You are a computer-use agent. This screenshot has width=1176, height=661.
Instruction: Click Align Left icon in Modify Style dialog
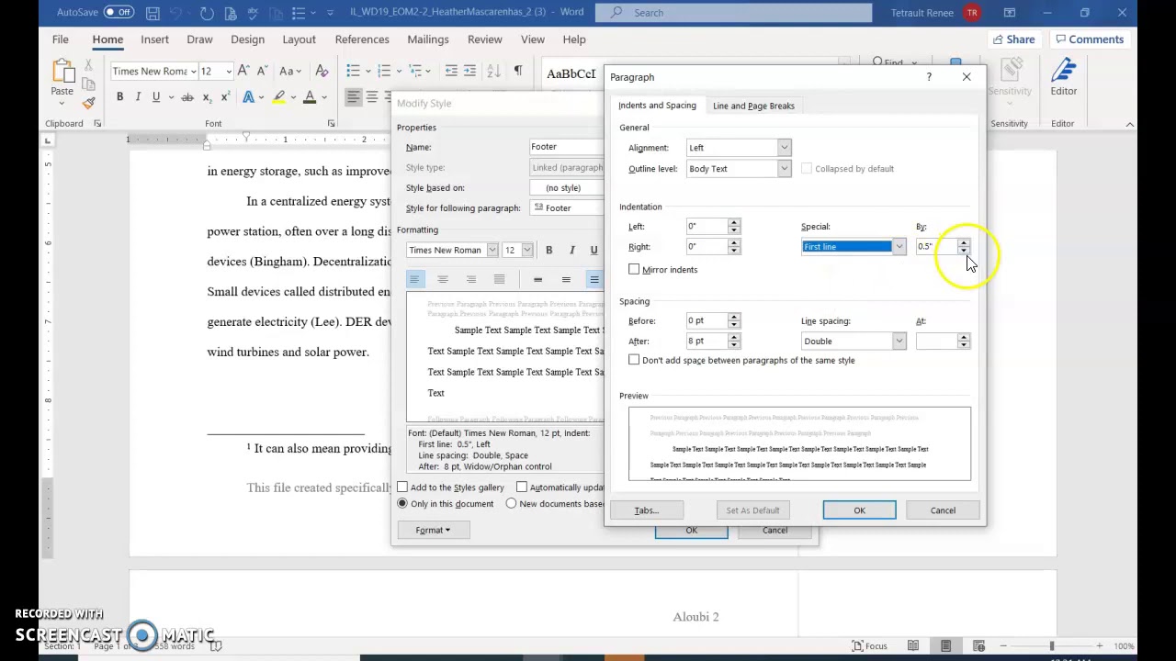tap(414, 279)
